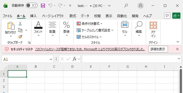This screenshot has height=93, width=183.
Task: Switch to the ホーム tab
Action: click(21, 16)
